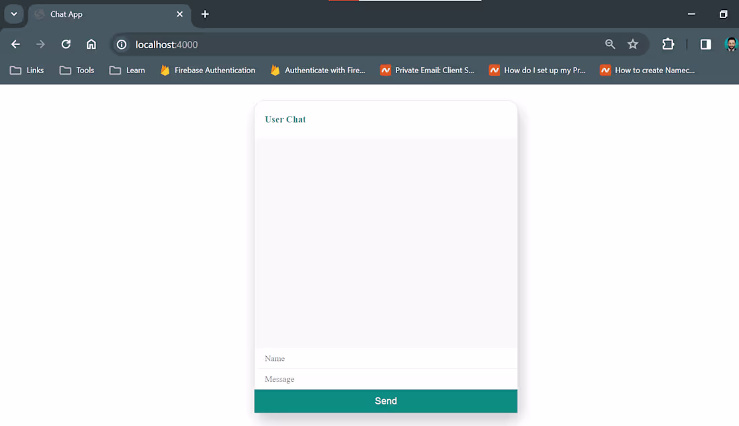
Task: Click the Learn bookmarks folder
Action: click(126, 70)
